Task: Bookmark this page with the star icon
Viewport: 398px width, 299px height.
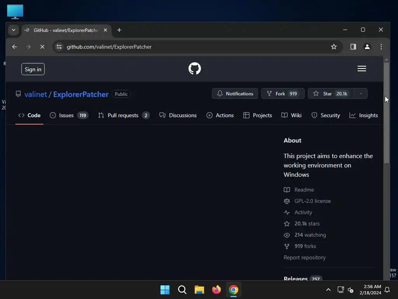Action: pos(334,47)
